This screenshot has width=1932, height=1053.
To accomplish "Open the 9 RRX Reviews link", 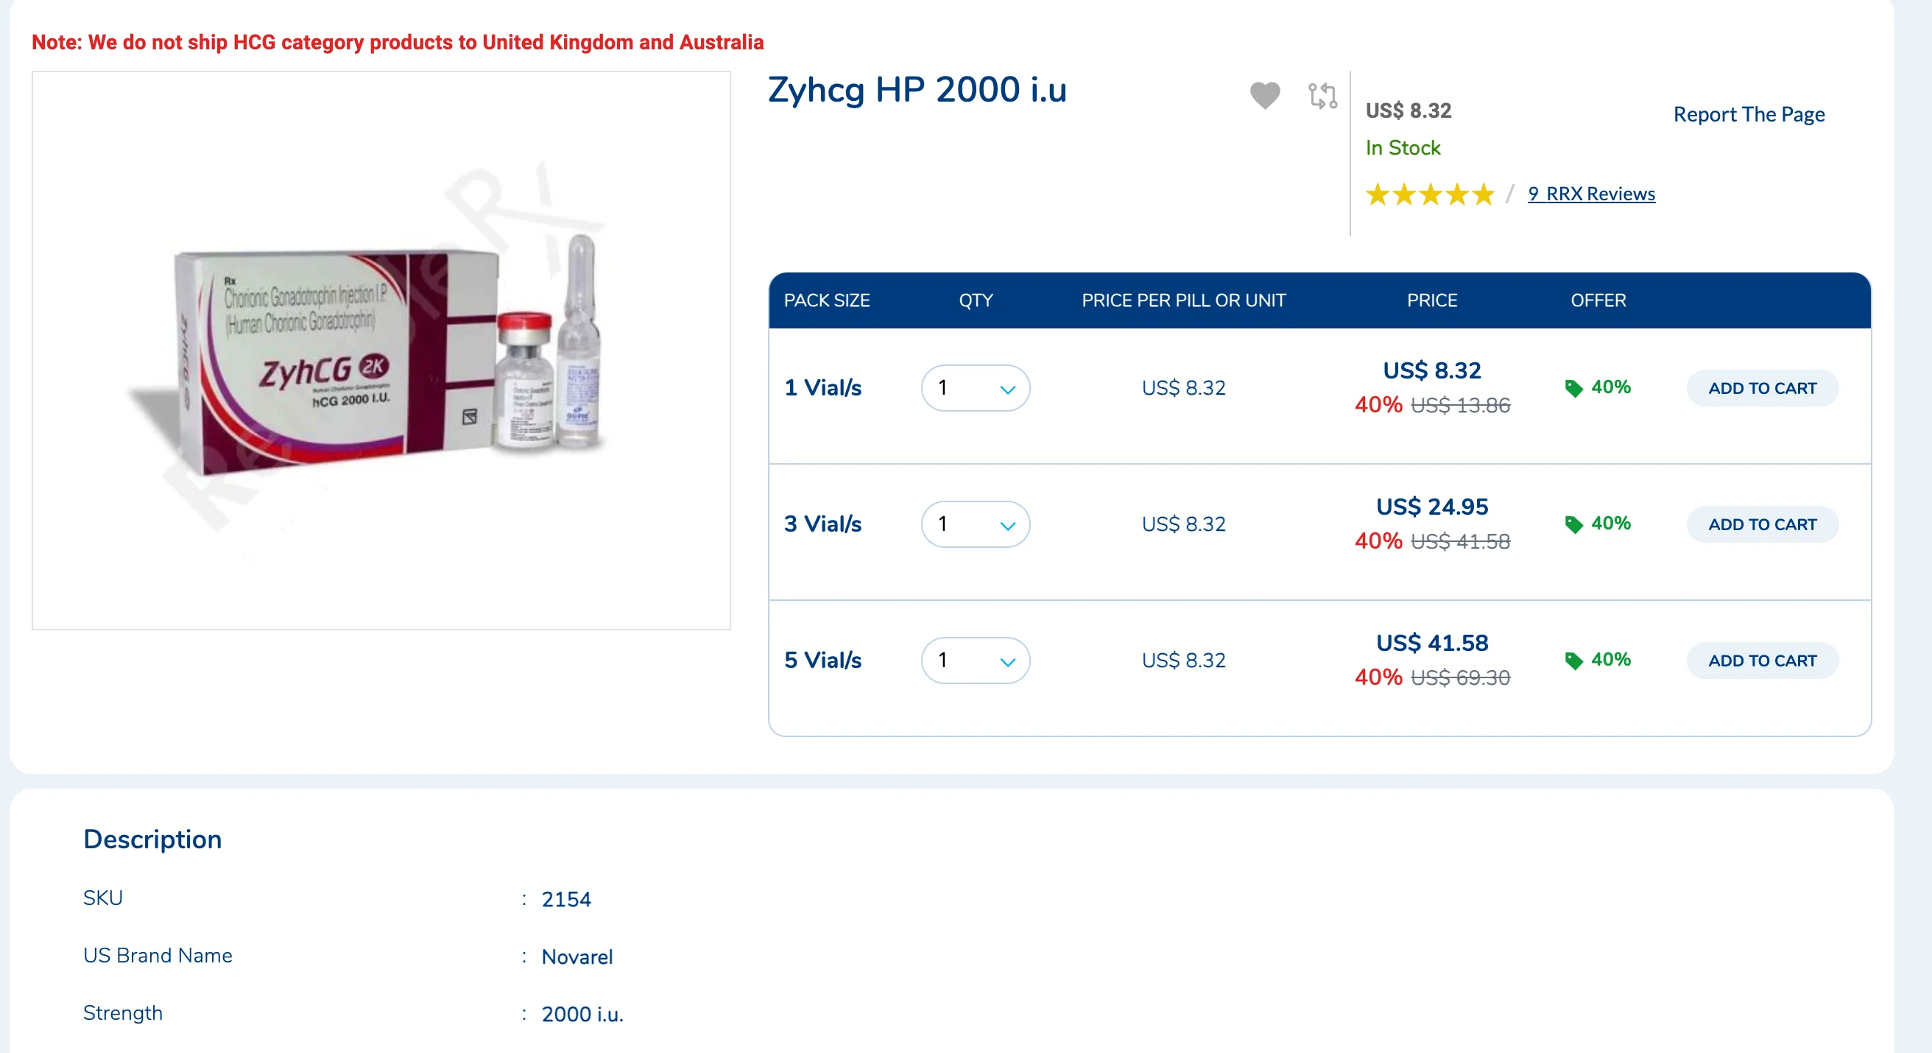I will coord(1591,194).
